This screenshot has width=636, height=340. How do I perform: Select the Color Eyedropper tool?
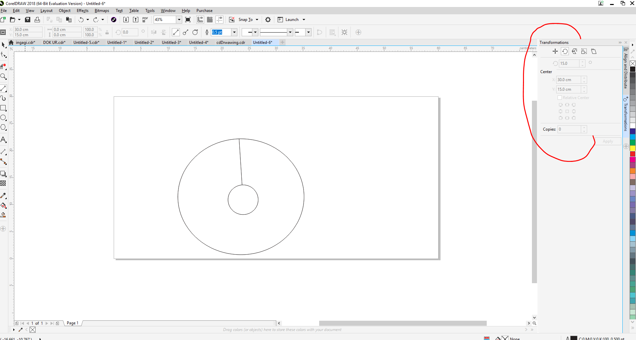pos(4,196)
